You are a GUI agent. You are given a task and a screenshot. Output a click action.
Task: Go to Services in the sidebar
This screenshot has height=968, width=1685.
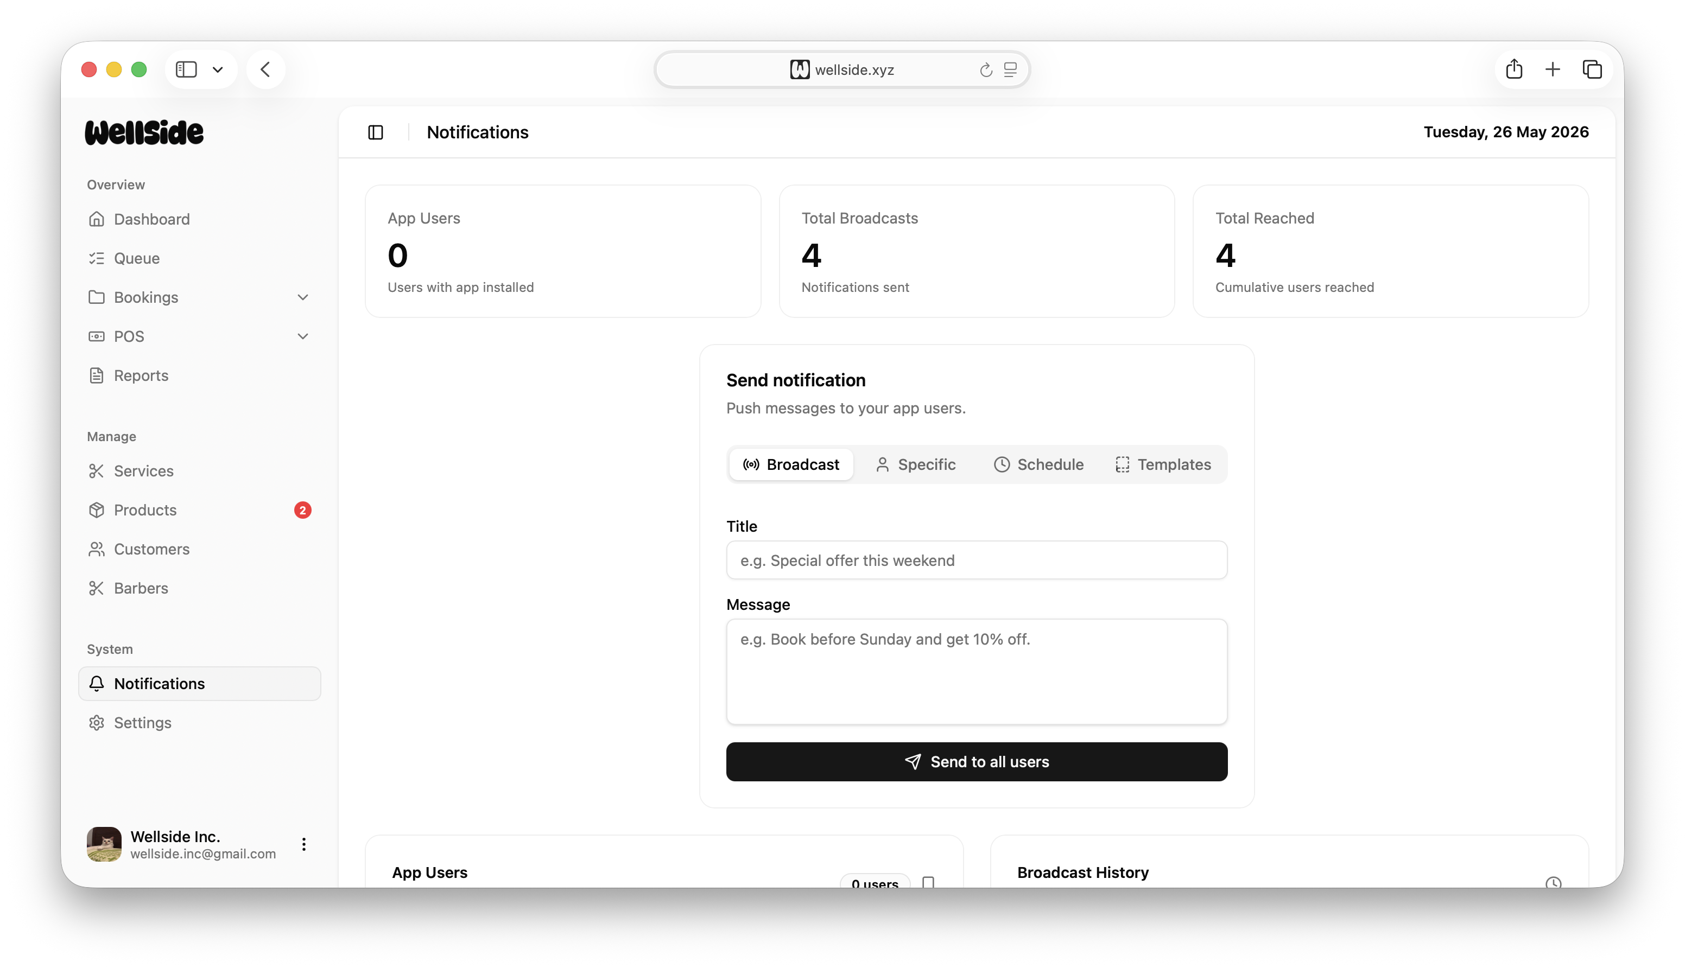point(199,470)
